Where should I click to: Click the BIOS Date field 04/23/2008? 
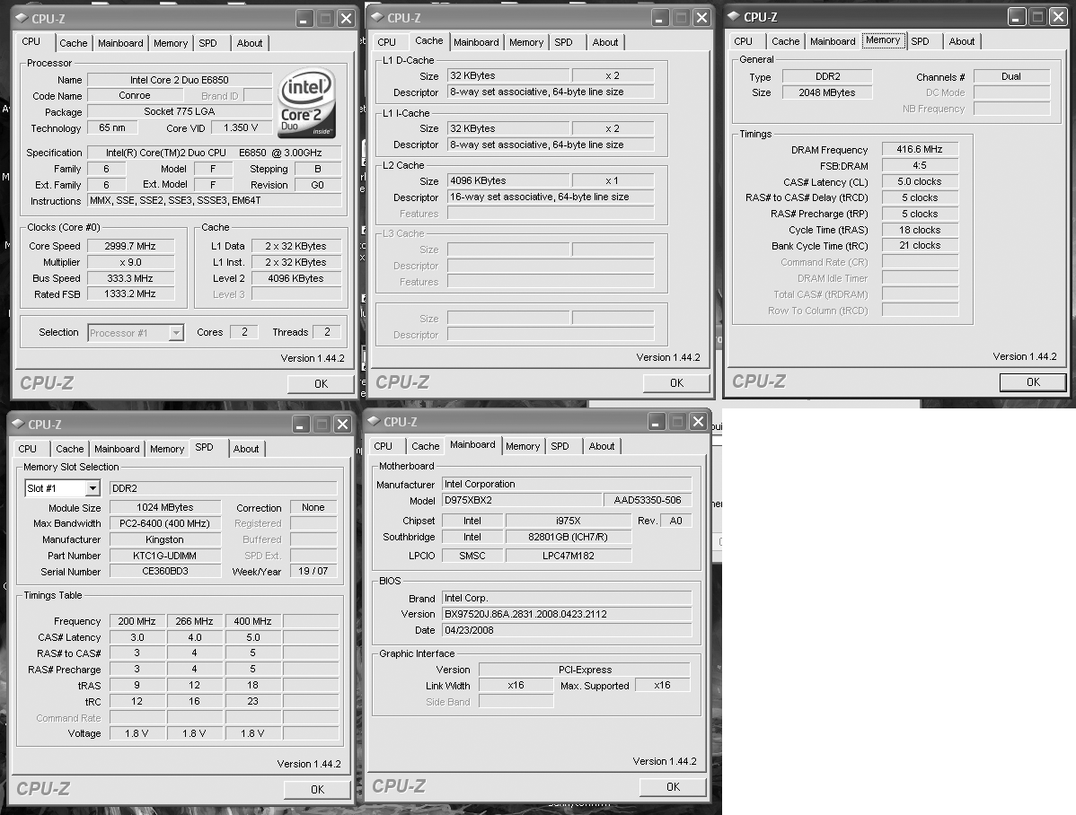(x=567, y=630)
